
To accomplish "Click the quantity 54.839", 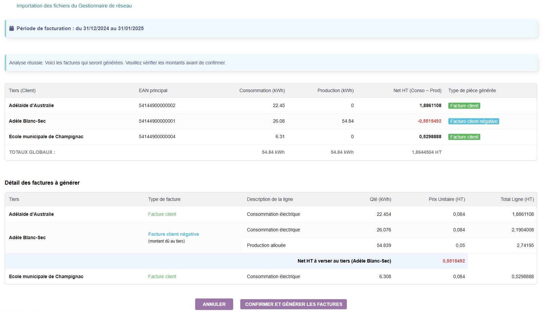I will [384, 245].
